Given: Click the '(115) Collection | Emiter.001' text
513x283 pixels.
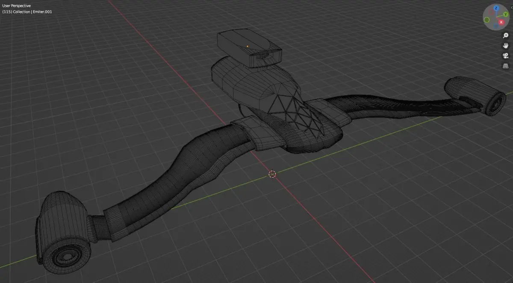Looking at the screenshot, I should pos(27,12).
